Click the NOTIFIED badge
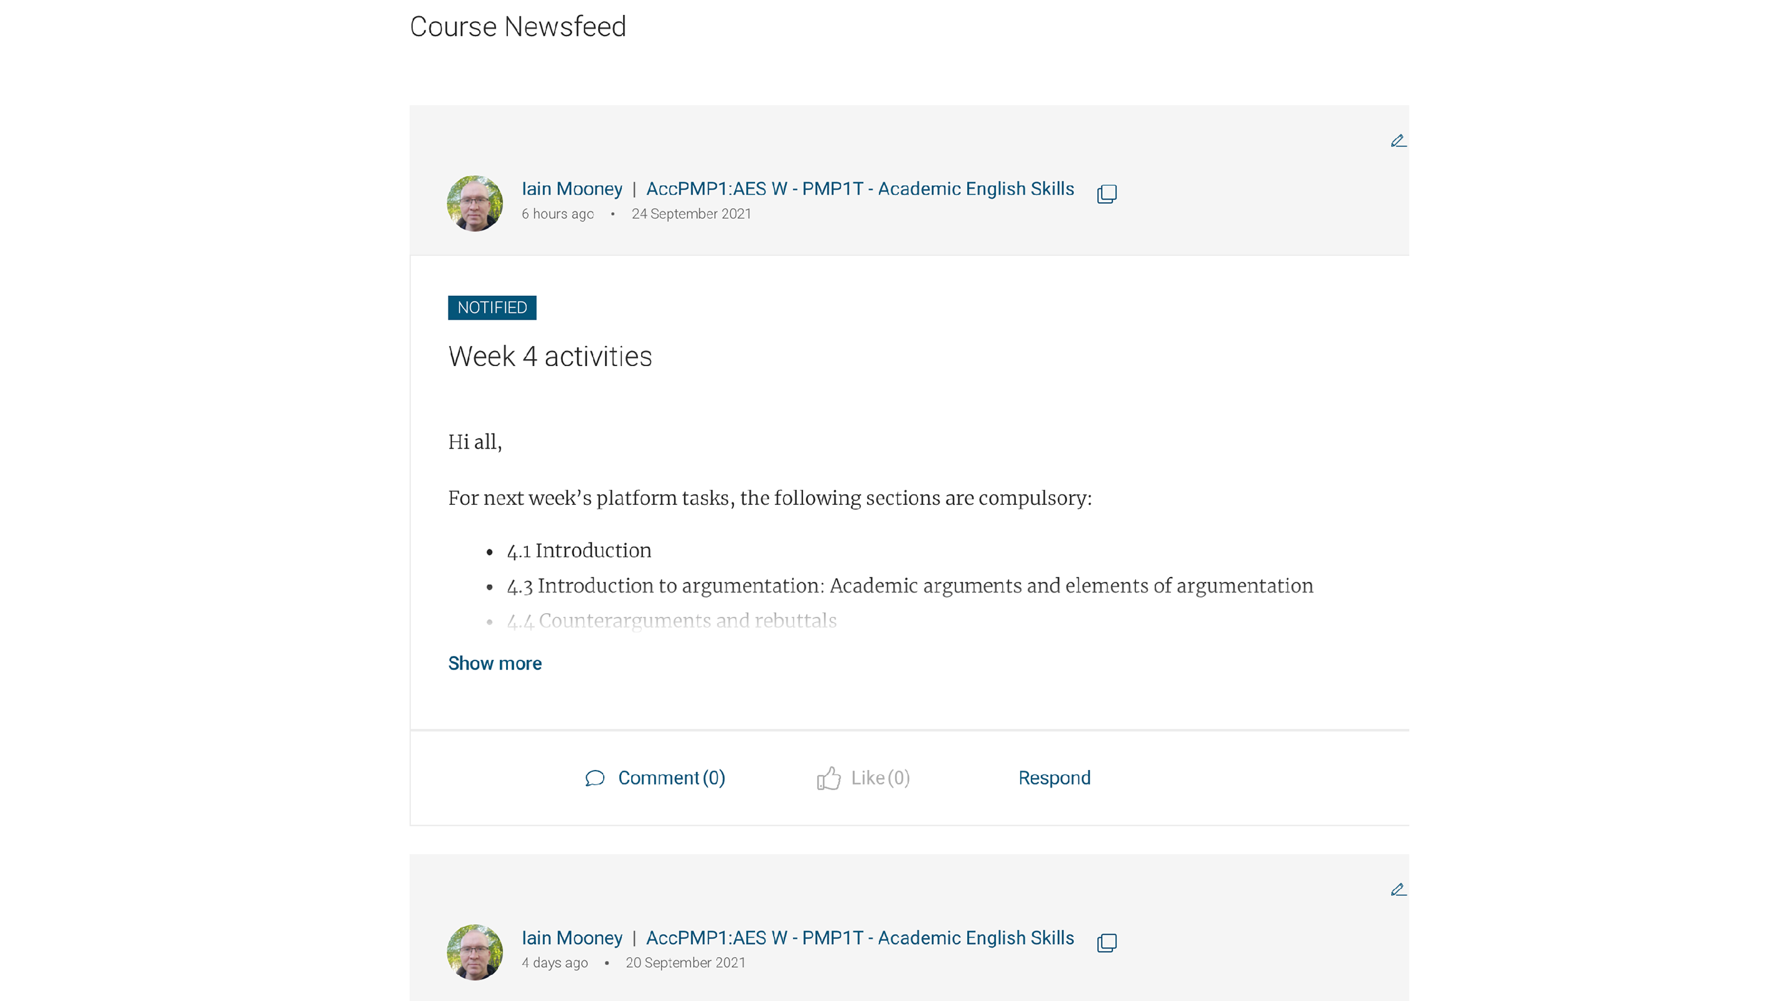 pos(492,307)
